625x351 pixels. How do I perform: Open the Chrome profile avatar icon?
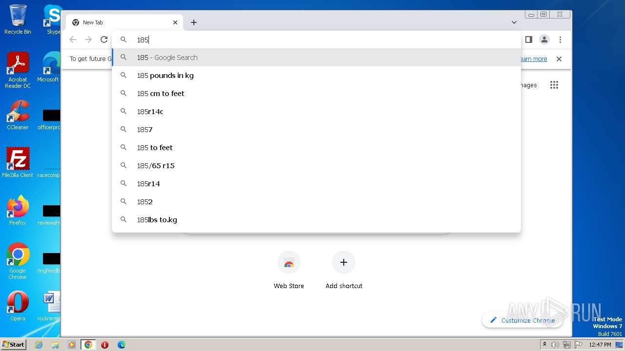tap(544, 39)
